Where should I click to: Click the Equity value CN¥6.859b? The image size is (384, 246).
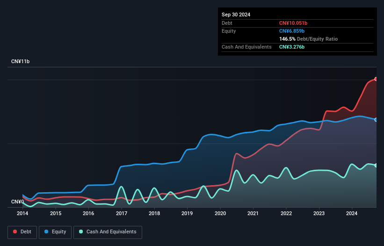[292, 31]
